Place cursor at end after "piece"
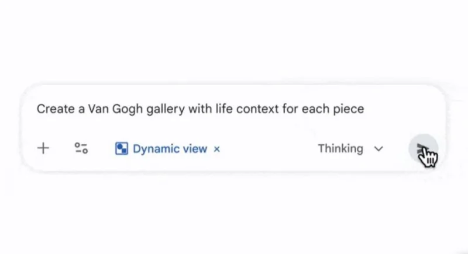 [x=365, y=109]
